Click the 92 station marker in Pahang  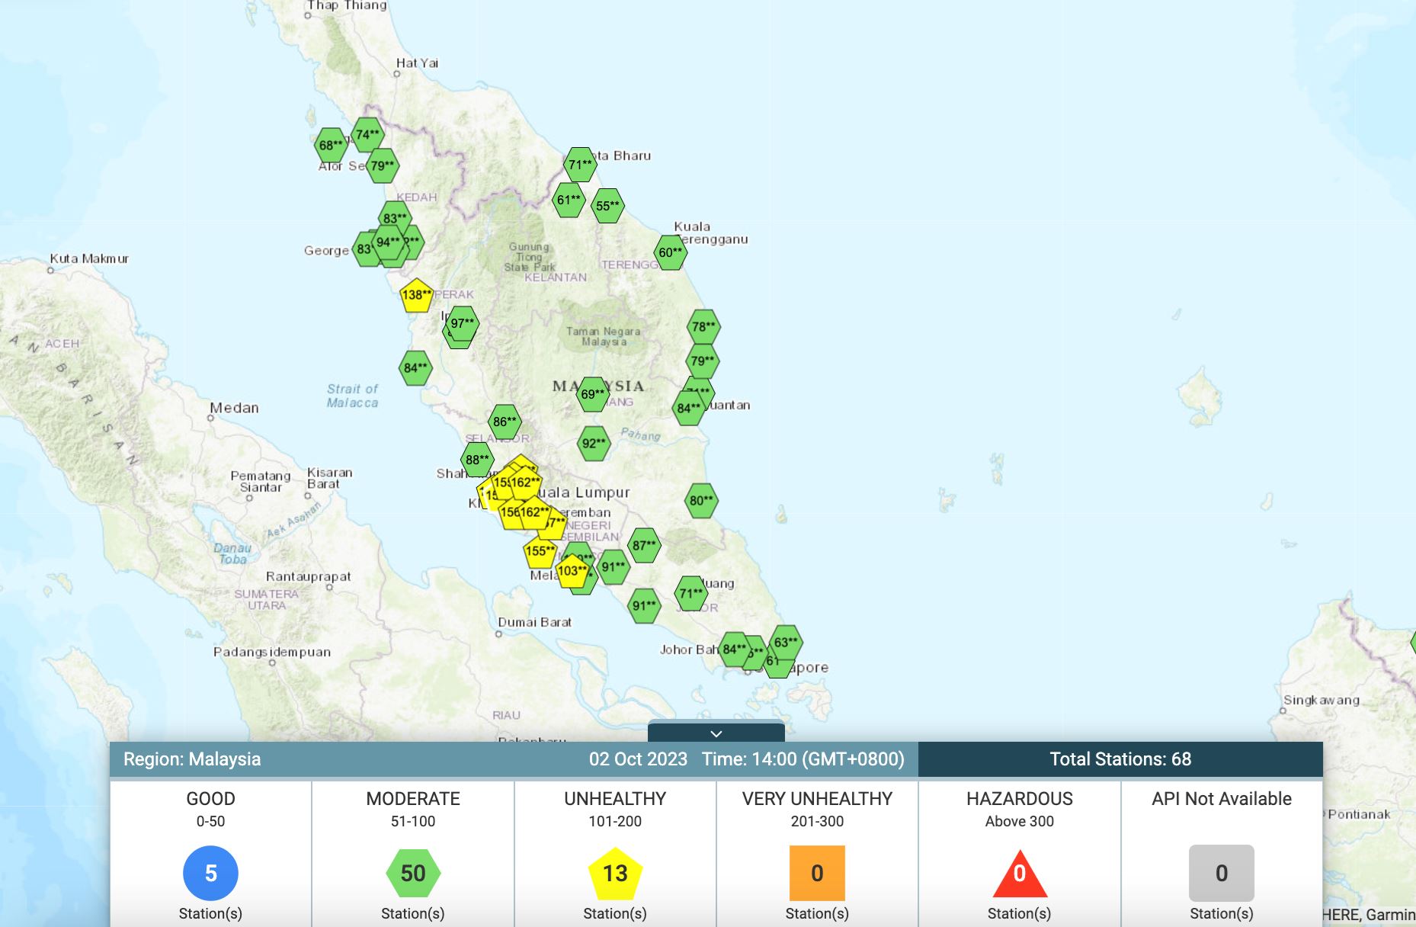click(x=594, y=444)
